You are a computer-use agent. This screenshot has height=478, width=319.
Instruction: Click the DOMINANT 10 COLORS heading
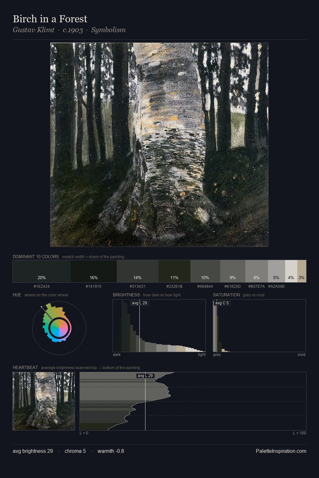pos(36,257)
